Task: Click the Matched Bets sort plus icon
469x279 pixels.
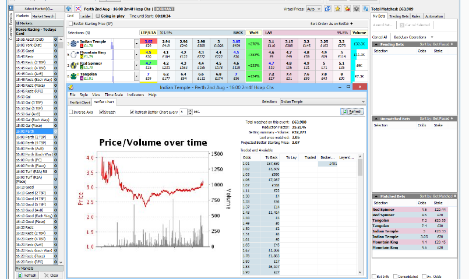Action: coord(454,196)
